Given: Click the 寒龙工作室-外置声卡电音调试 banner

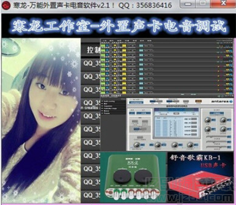Looking at the screenshot, I should (119, 26).
